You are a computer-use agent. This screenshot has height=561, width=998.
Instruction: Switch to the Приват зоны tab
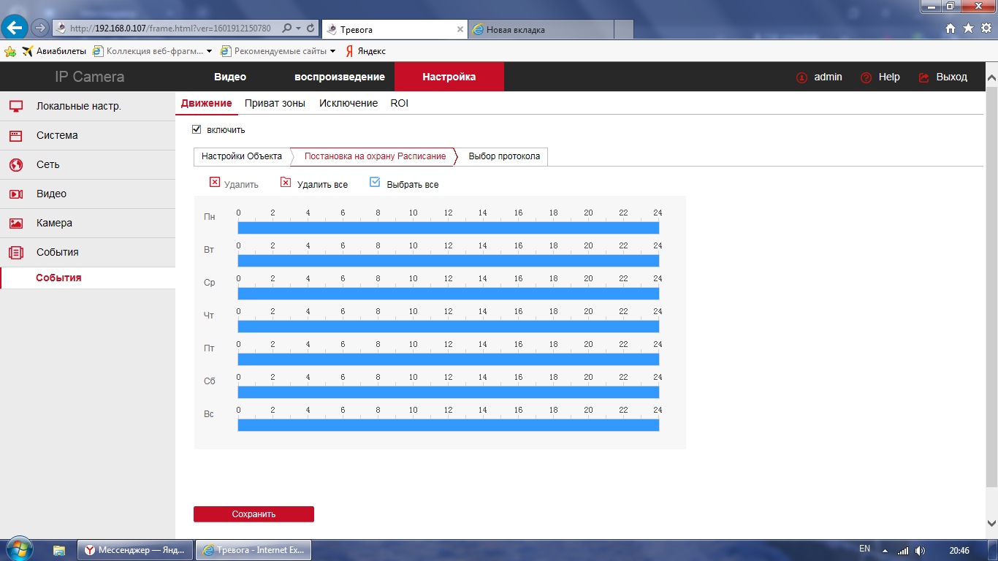(x=275, y=103)
